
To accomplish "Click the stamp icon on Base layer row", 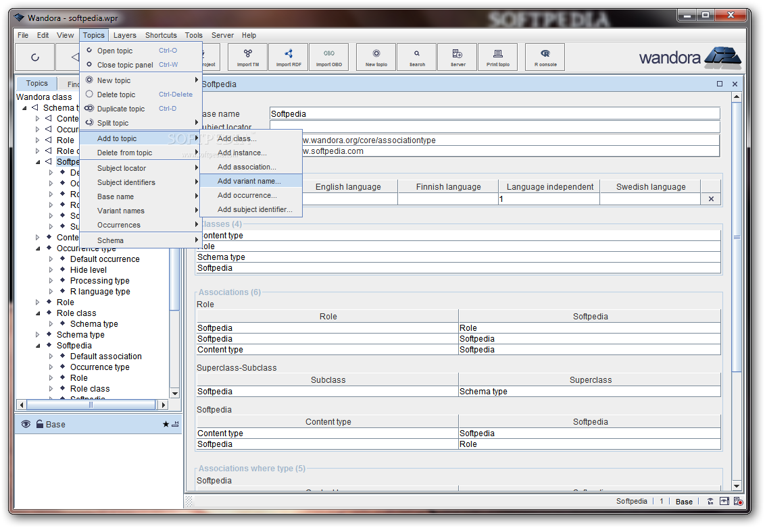I will [175, 424].
